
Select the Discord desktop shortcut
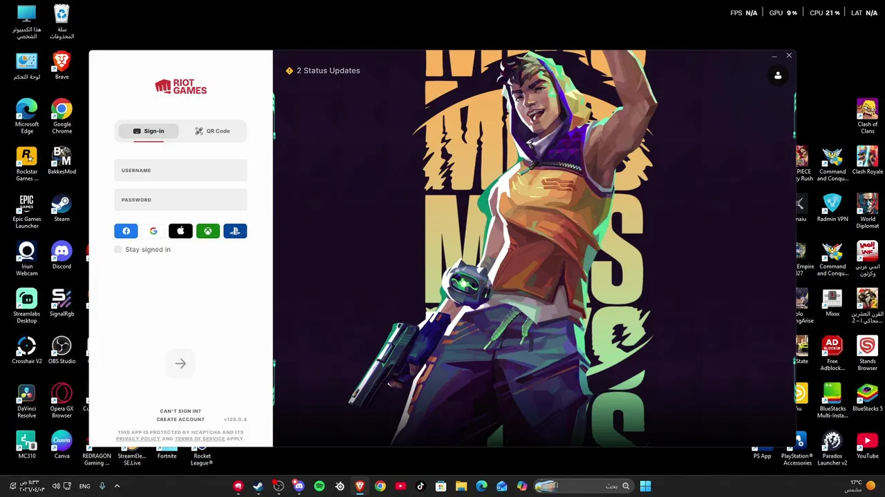pyautogui.click(x=62, y=256)
